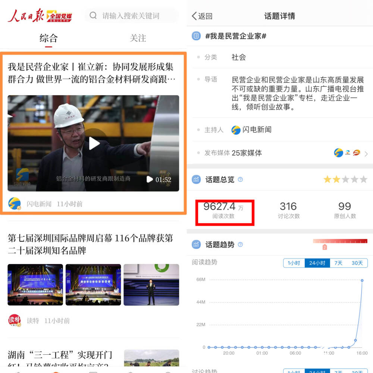Image resolution: width=373 pixels, height=373 pixels.
Task: Open the Shenzhen brand week article headline
Action: click(x=91, y=244)
